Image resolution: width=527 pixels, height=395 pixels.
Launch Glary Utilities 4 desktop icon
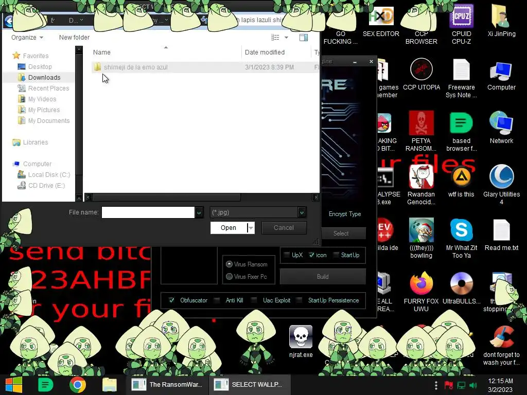point(501,185)
